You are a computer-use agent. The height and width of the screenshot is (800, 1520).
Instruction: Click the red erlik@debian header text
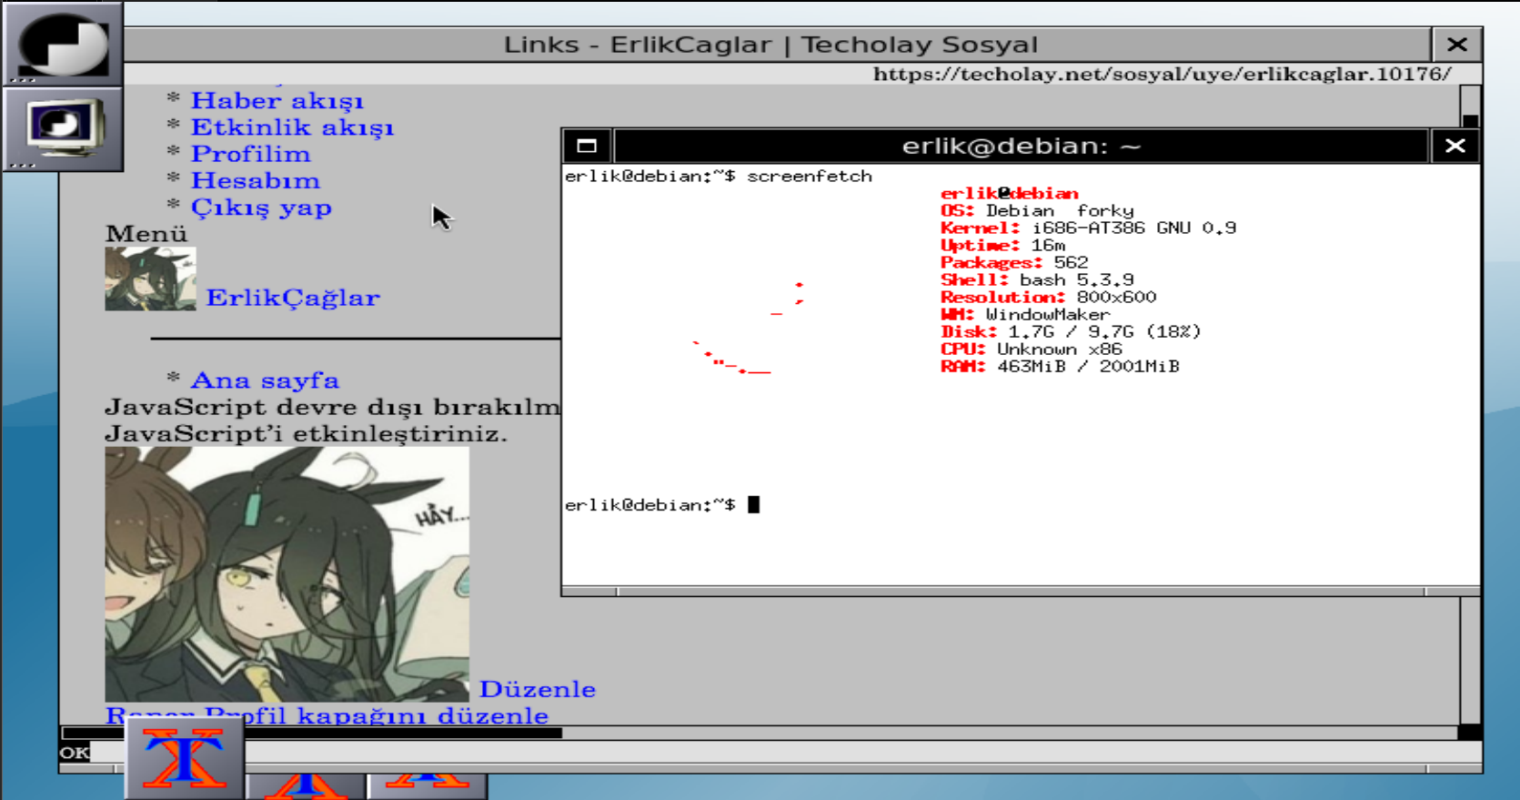point(1010,194)
